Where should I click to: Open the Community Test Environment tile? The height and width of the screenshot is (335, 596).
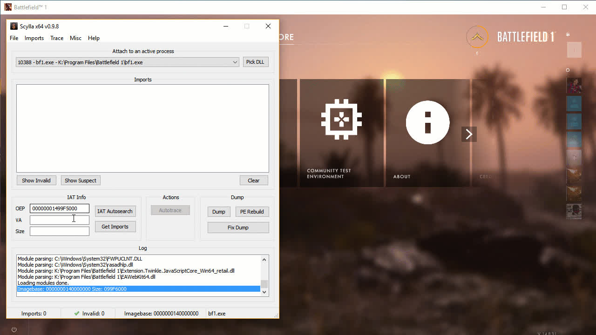341,133
